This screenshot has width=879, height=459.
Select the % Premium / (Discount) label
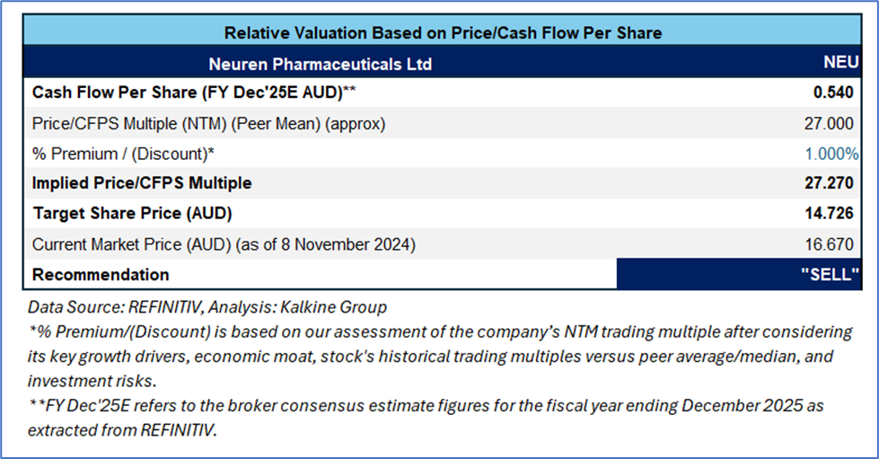tap(123, 154)
